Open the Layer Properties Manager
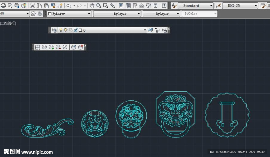Viewport: 270px width, 157px height. pos(54,30)
